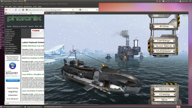Open the mail envelope indicator icon
The height and width of the screenshot is (108, 192).
[163, 1]
